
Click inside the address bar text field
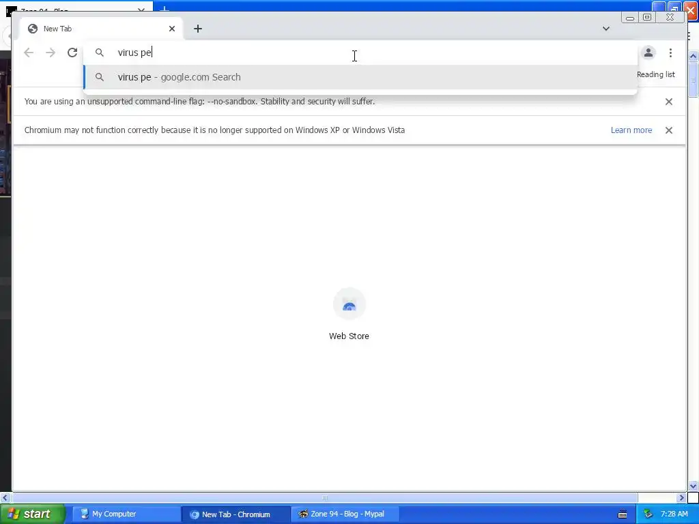(360, 53)
